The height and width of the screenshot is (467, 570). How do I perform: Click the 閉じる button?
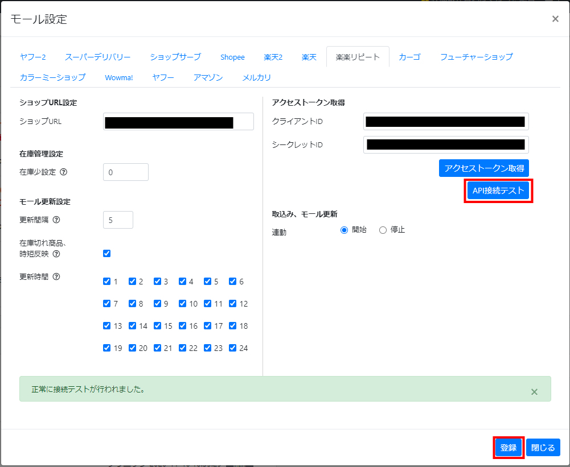click(543, 448)
